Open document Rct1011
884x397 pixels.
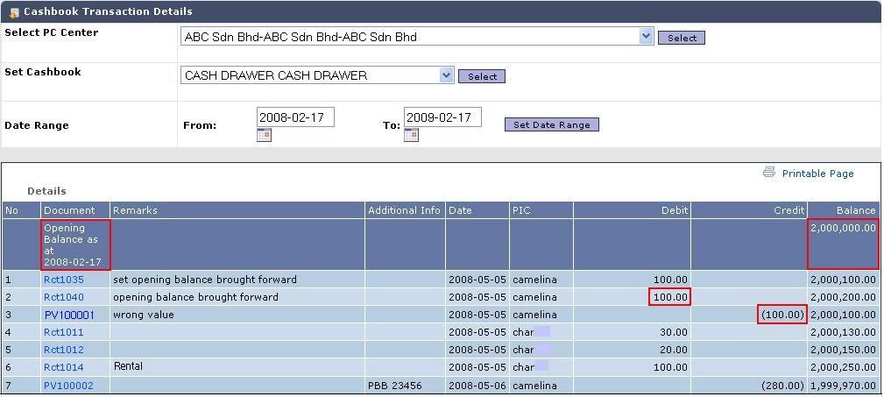(x=64, y=332)
